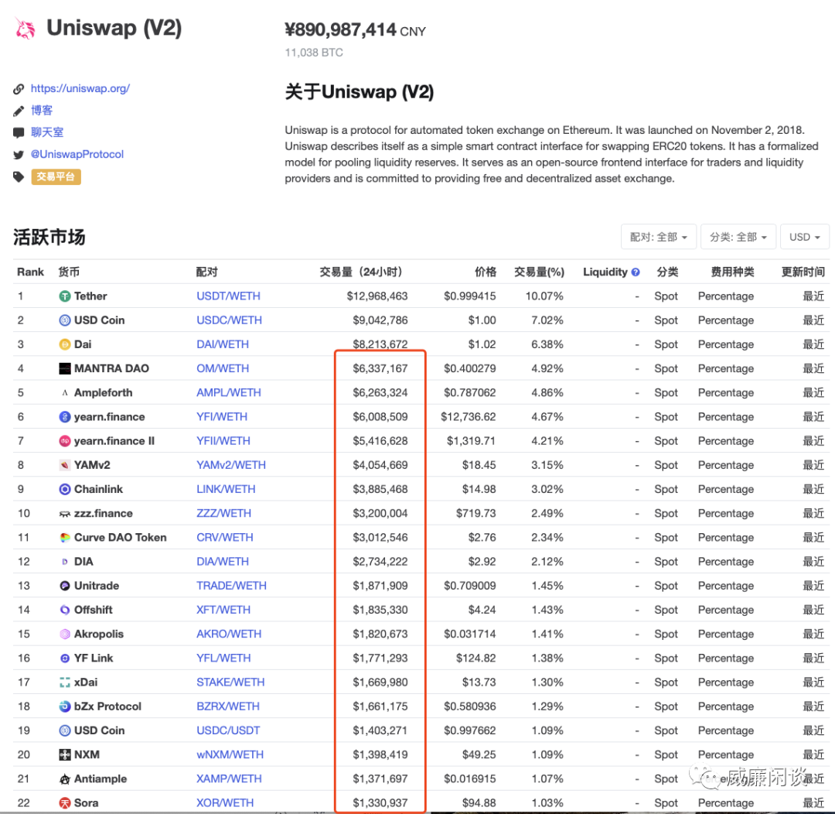Click the yearn.finance token icon
The width and height of the screenshot is (835, 814).
pyautogui.click(x=65, y=417)
